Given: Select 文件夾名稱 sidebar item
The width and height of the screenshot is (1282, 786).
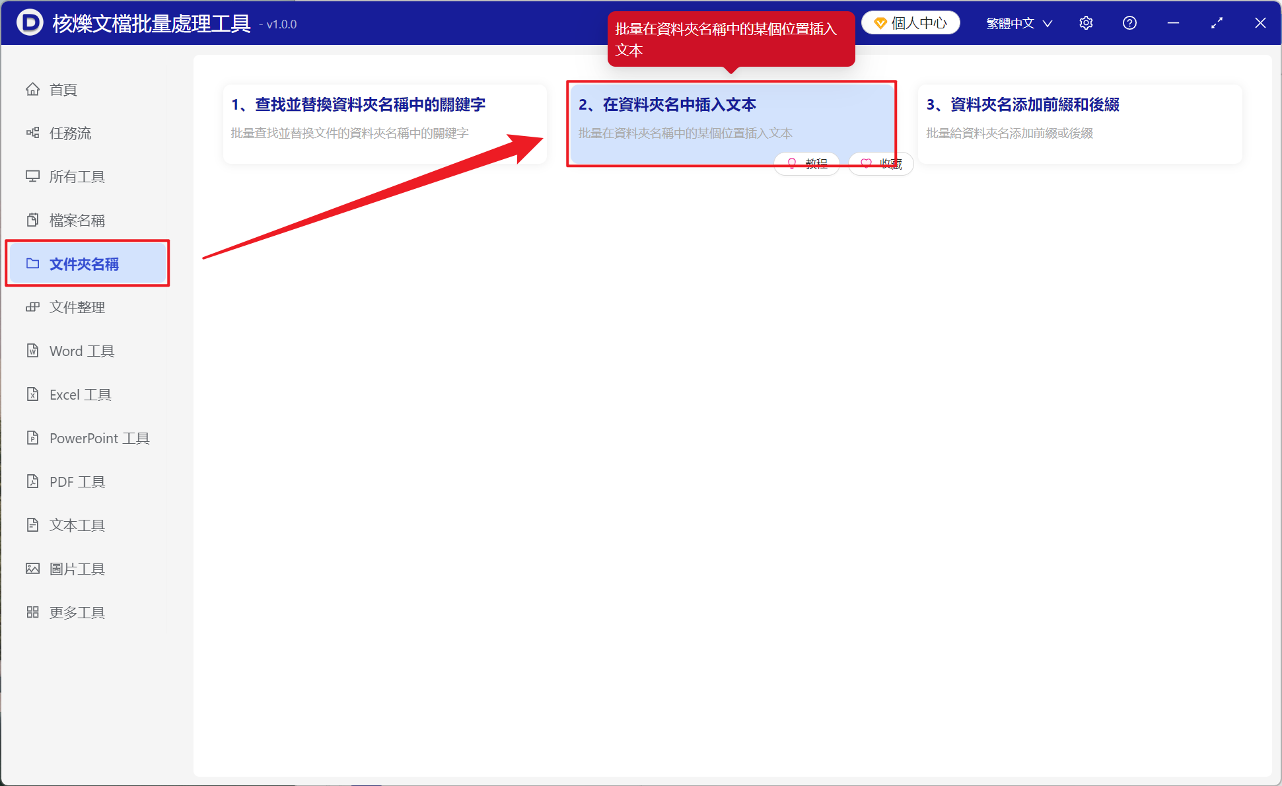Looking at the screenshot, I should (87, 264).
